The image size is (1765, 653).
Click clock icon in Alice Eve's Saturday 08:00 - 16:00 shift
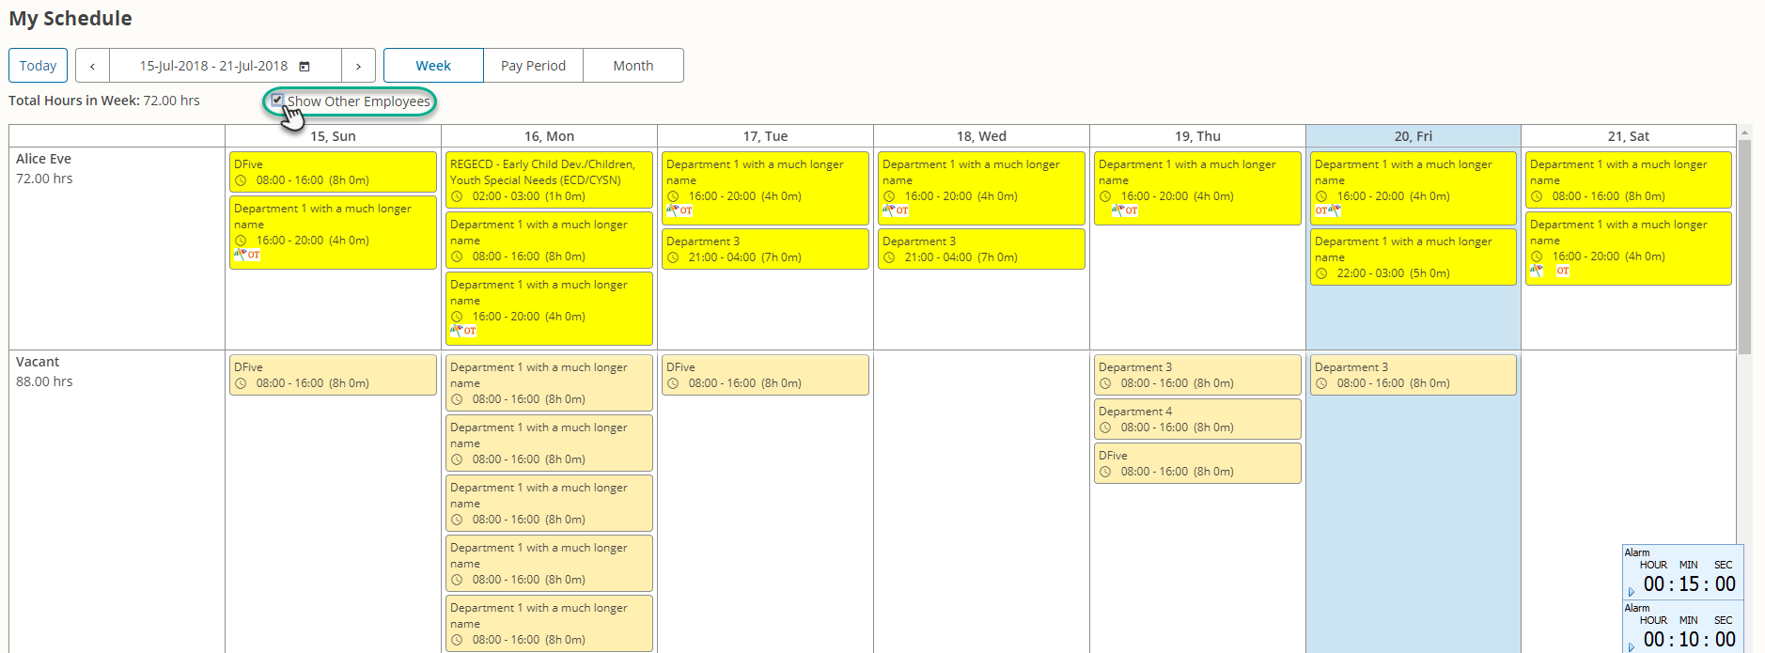pos(1537,196)
